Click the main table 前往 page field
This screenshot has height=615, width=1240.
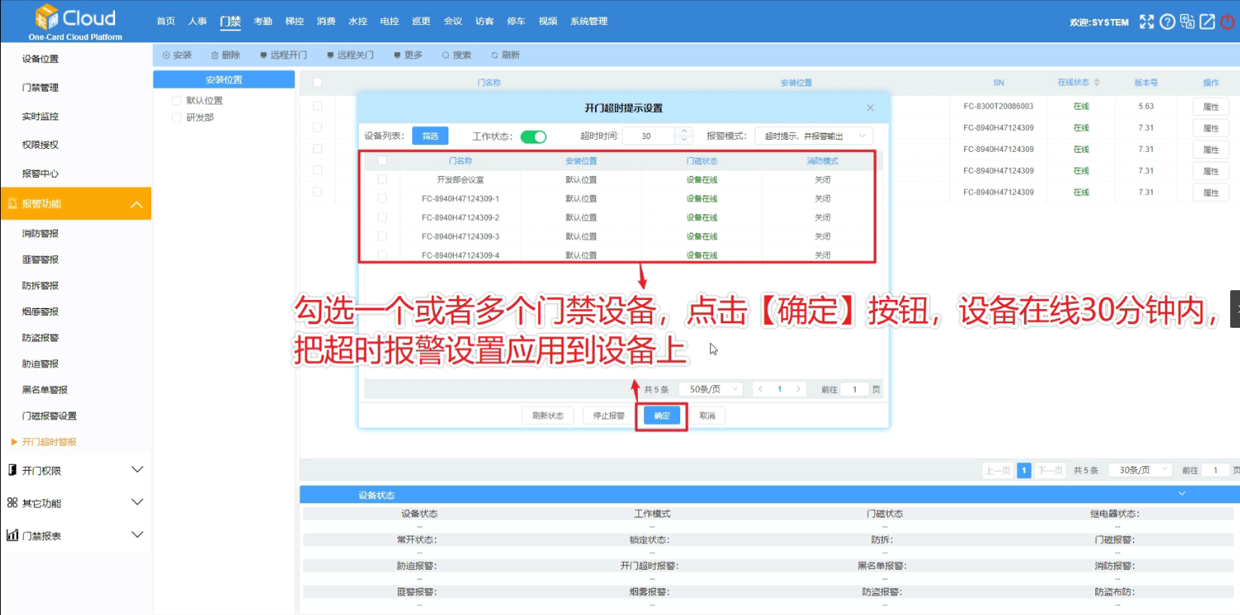[x=1215, y=470]
